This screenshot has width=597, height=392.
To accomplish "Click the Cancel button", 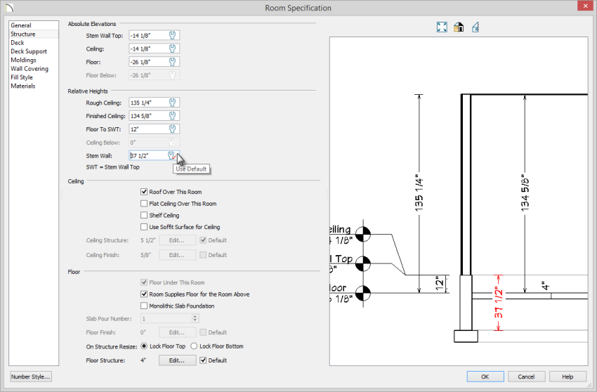I will [x=526, y=377].
